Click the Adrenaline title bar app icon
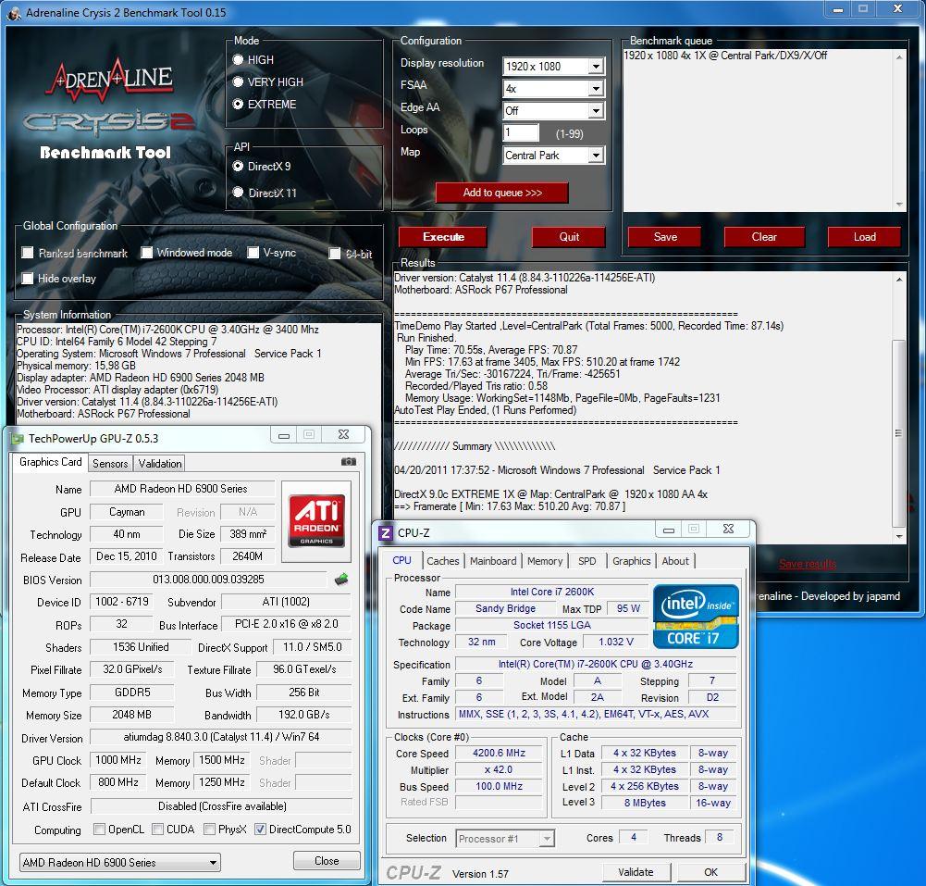 [12, 12]
